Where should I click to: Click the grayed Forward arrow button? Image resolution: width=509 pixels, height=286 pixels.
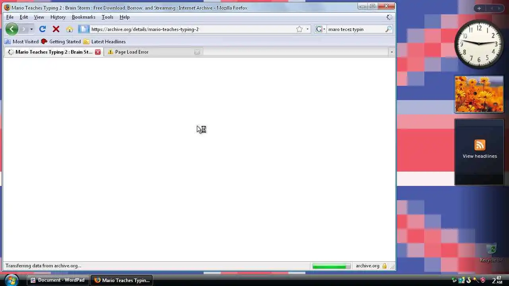pos(24,29)
